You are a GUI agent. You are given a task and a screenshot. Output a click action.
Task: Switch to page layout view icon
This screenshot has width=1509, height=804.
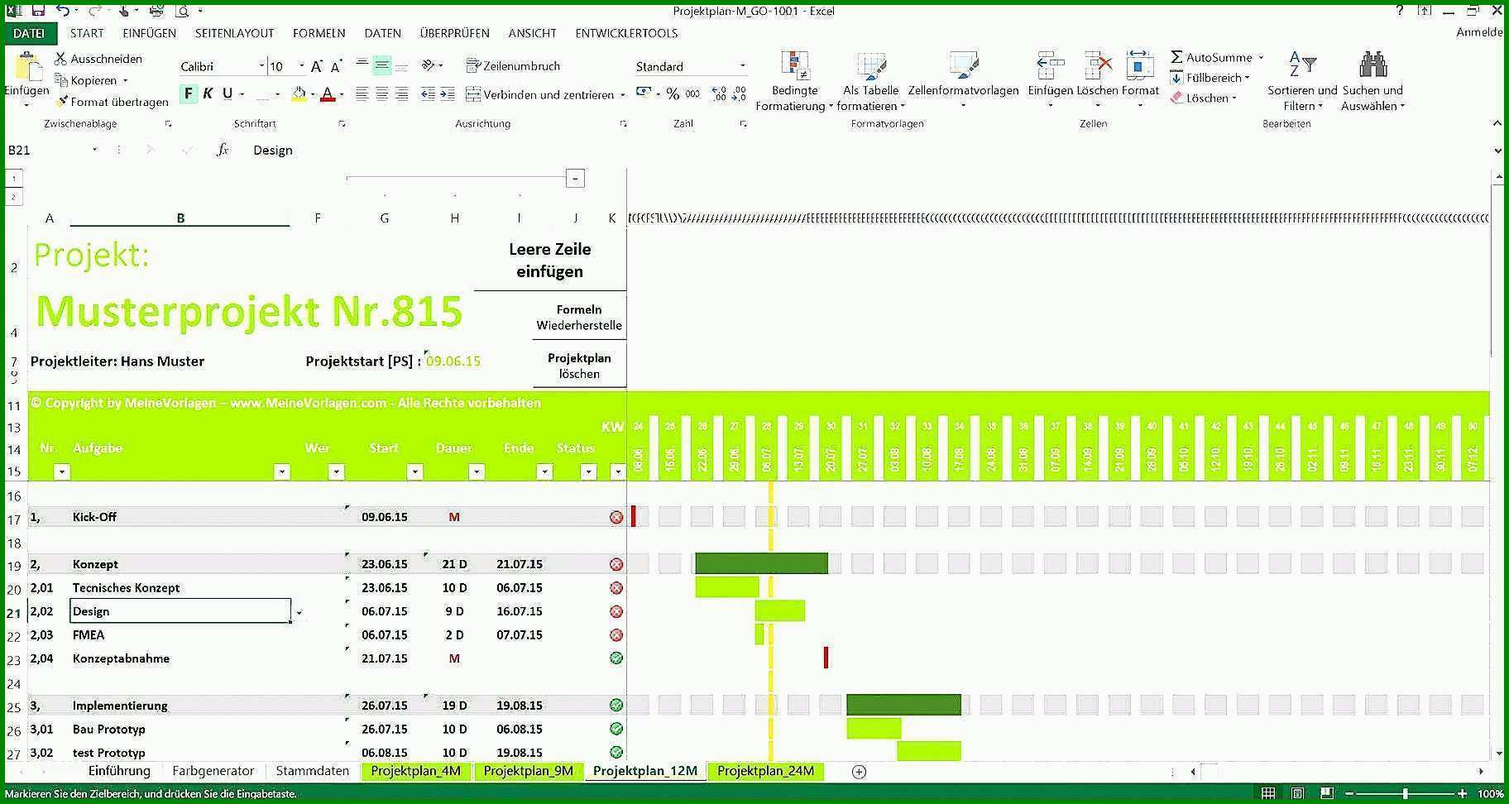point(1297,794)
